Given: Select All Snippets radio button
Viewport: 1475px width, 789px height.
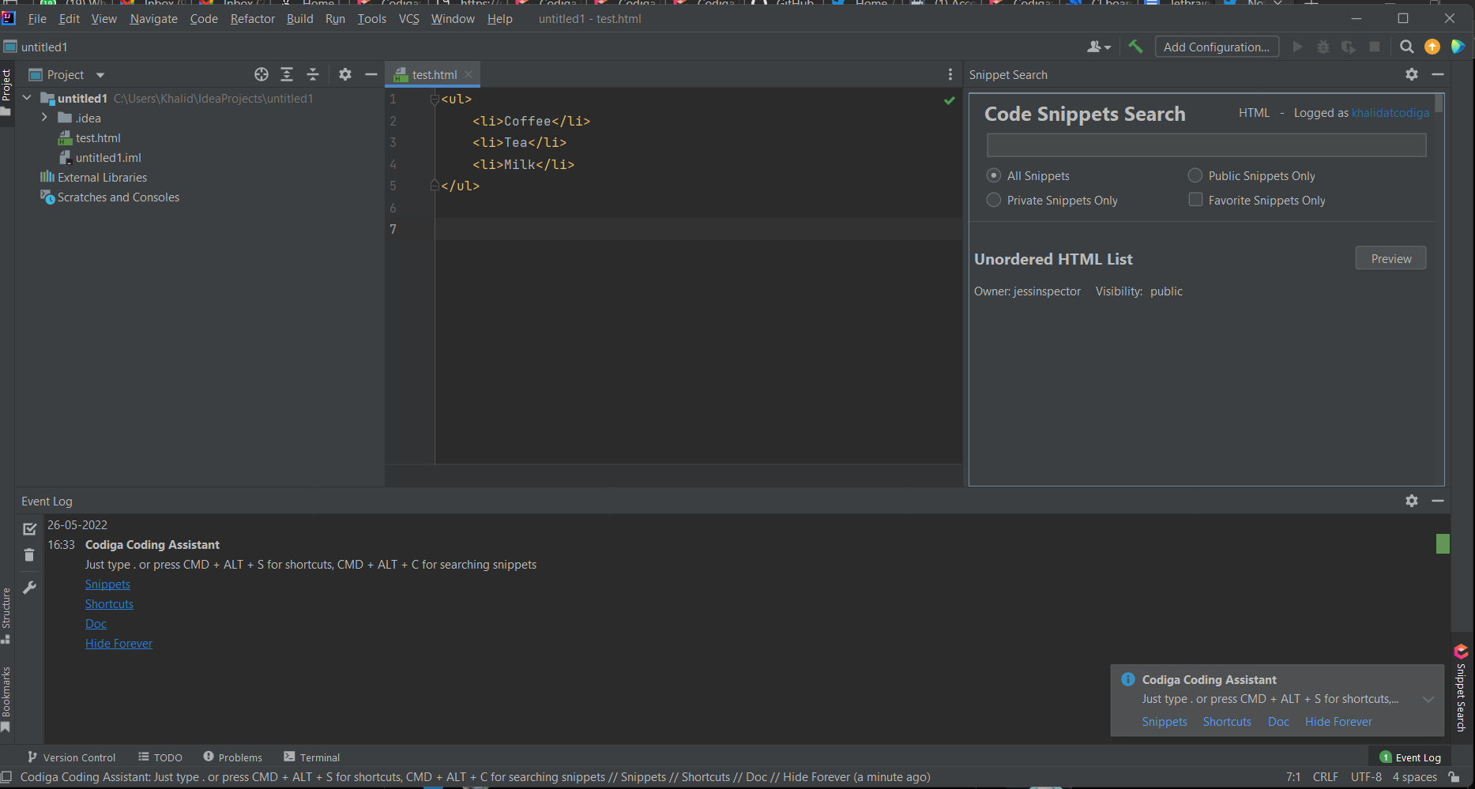Looking at the screenshot, I should 994,175.
